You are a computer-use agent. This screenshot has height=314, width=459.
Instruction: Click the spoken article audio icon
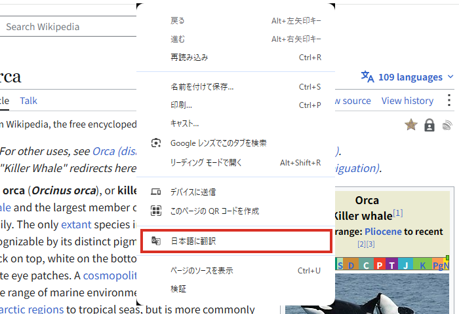(447, 126)
